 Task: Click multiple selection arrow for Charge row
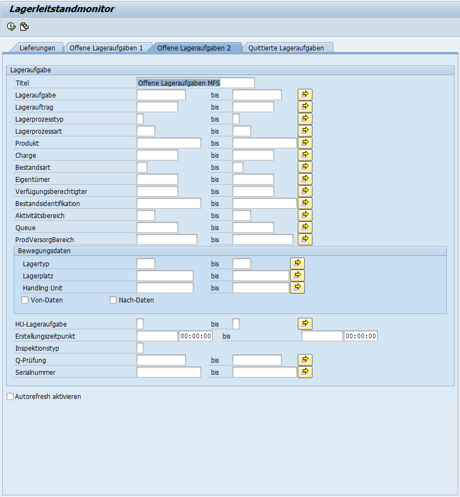[305, 155]
